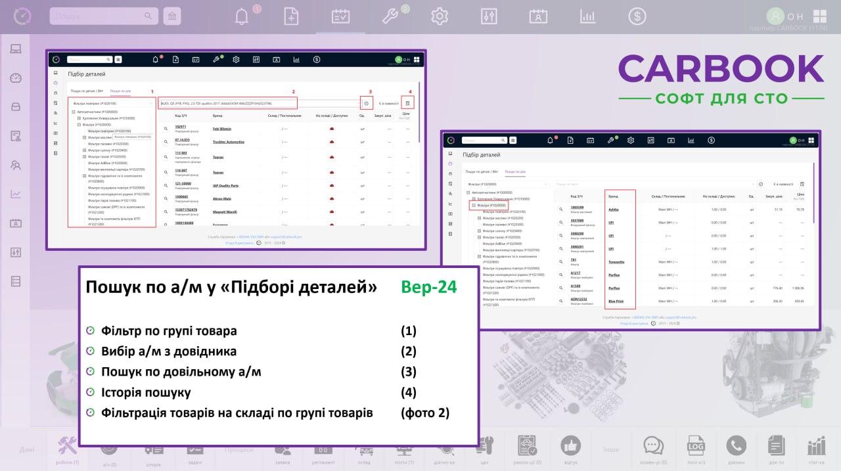Open the settings gear in the faded top bar
Viewport: 841px width, 471px height.
439,17
